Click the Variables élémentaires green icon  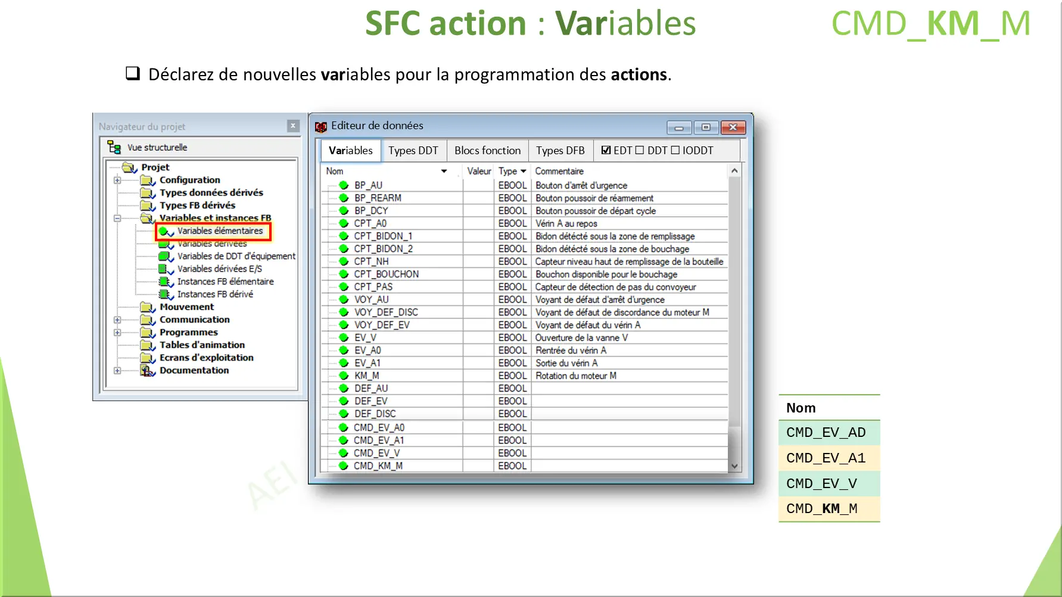point(163,231)
